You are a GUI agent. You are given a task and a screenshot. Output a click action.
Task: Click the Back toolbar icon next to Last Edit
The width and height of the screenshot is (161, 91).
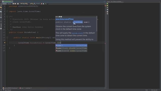coord(15,4)
